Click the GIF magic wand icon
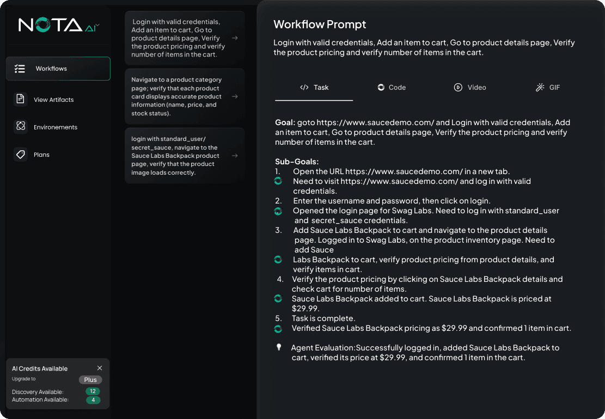This screenshot has height=419, width=605. (540, 88)
